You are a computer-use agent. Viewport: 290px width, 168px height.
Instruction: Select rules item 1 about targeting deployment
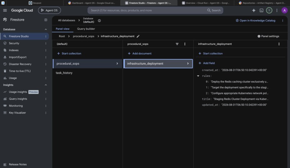[239, 88]
